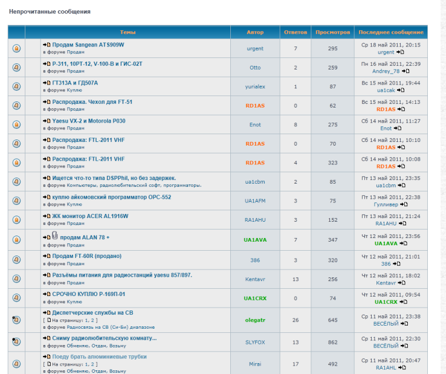Click the unread folder icon in ЖК монитор ACER row
The height and width of the screenshot is (374, 446).
coord(16,220)
